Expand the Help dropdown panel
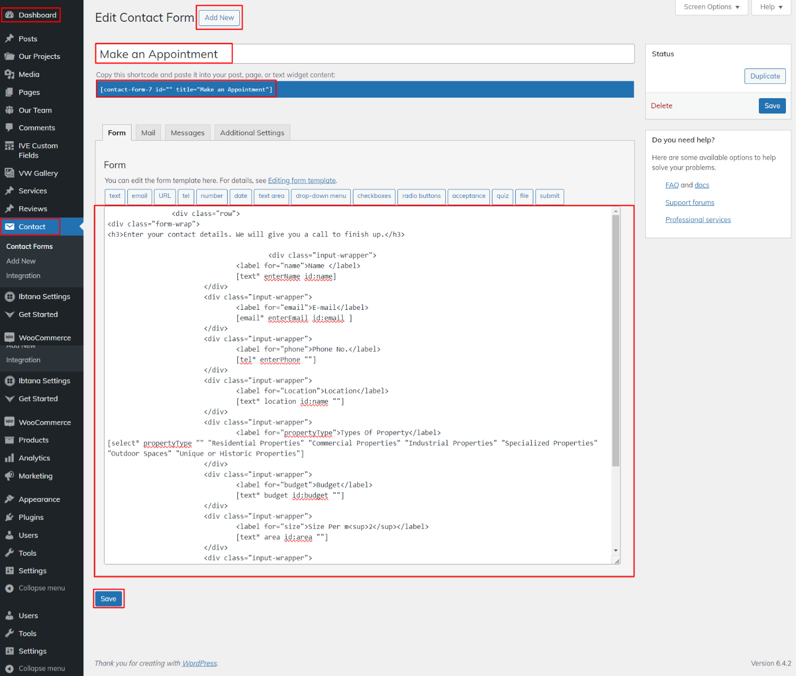Image resolution: width=796 pixels, height=676 pixels. coord(771,7)
